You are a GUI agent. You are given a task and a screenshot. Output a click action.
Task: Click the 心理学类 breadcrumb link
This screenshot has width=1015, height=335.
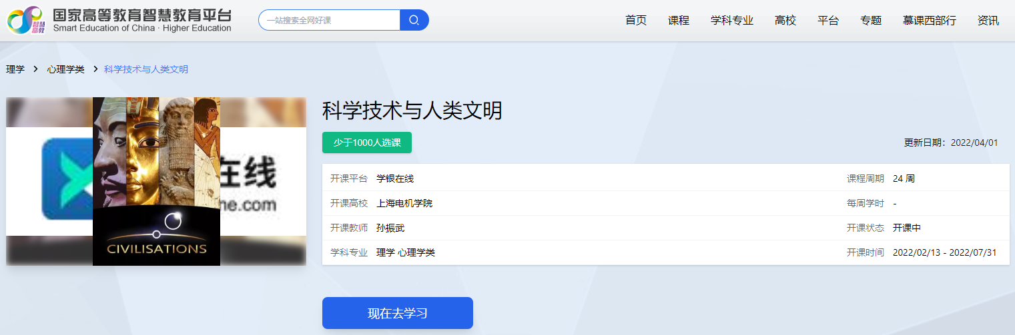click(x=65, y=69)
